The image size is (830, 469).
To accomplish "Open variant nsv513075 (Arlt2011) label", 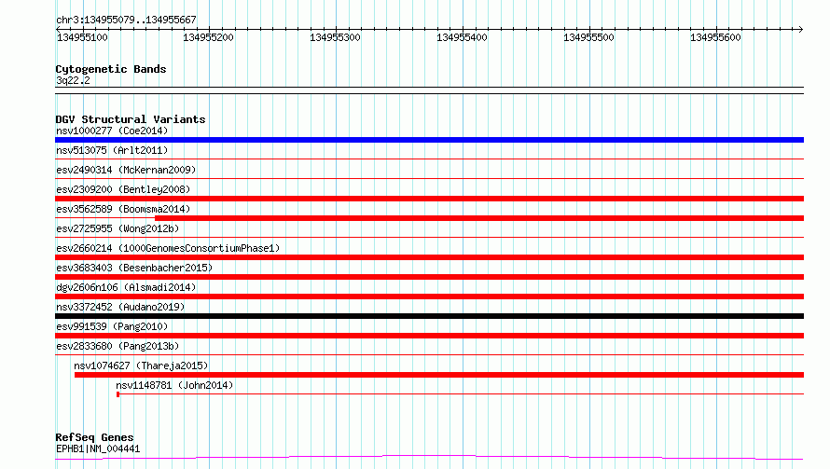I will pyautogui.click(x=112, y=150).
